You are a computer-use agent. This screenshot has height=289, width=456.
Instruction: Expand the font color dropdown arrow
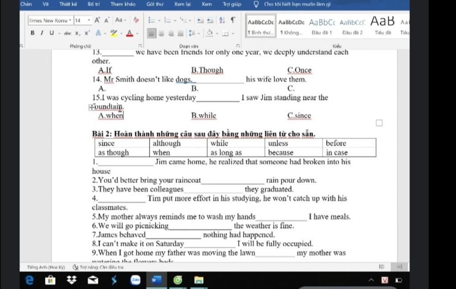pyautogui.click(x=137, y=34)
